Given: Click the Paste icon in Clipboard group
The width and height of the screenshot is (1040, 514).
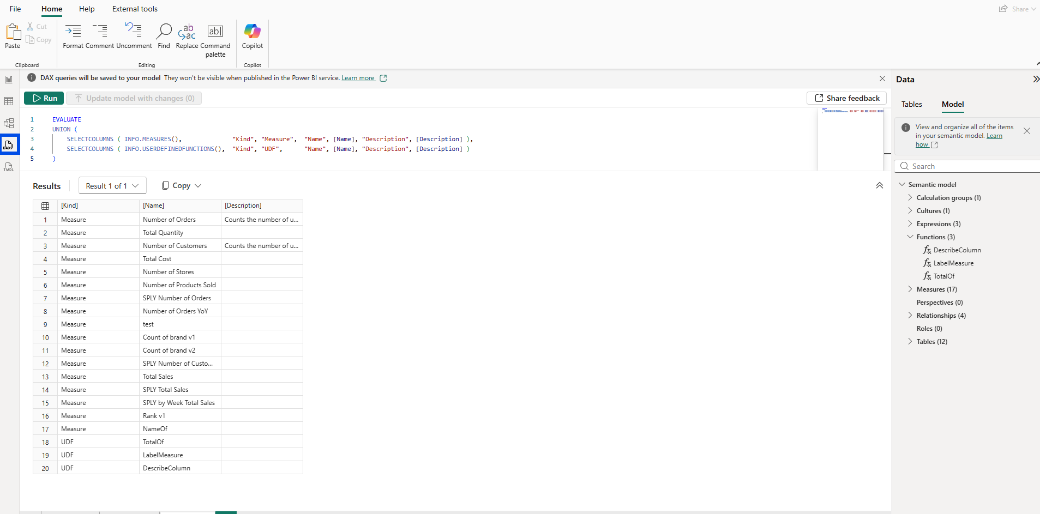Looking at the screenshot, I should [13, 32].
